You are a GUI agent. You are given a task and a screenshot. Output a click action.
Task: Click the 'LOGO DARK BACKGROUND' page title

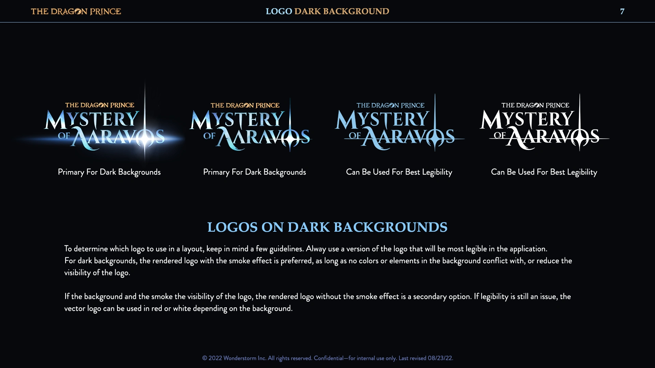click(x=327, y=11)
